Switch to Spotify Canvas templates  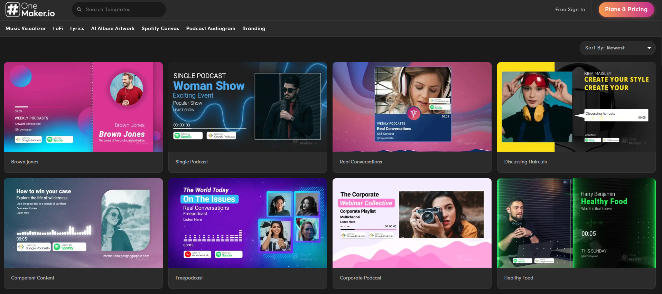click(160, 29)
